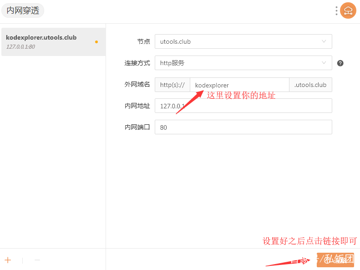Add a new tunnel with plus icon
This screenshot has width=360, height=270.
click(8, 260)
